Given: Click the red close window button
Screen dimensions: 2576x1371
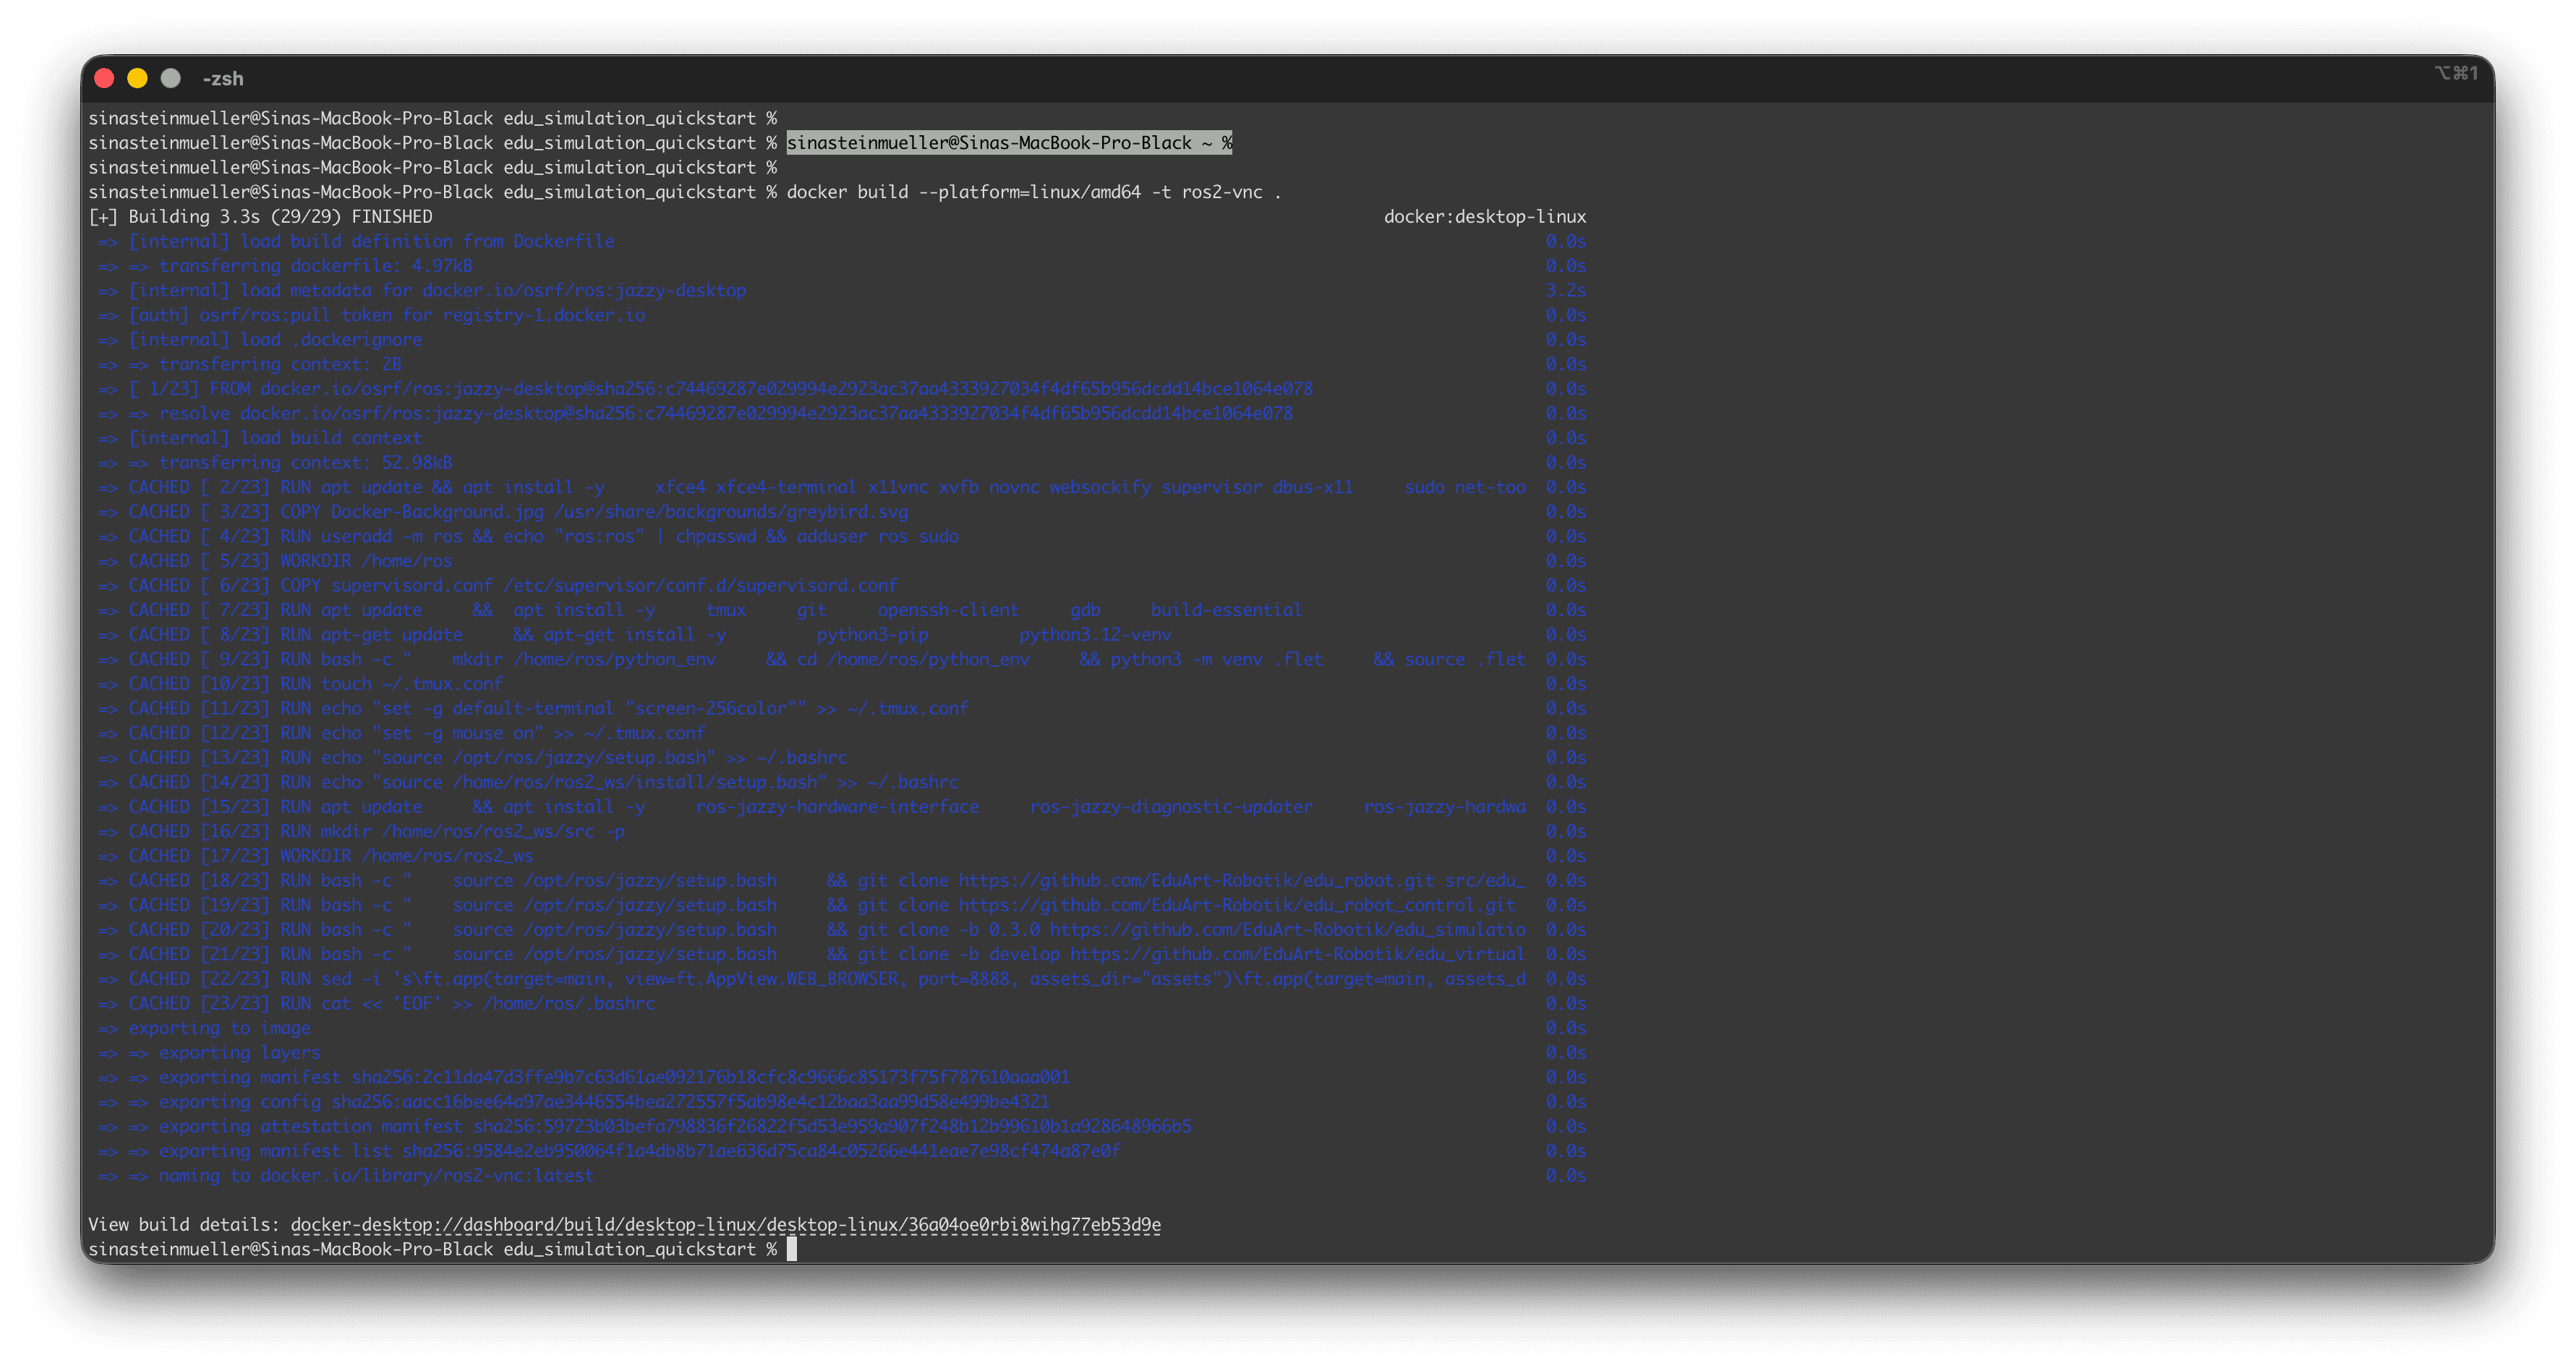Looking at the screenshot, I should [104, 78].
